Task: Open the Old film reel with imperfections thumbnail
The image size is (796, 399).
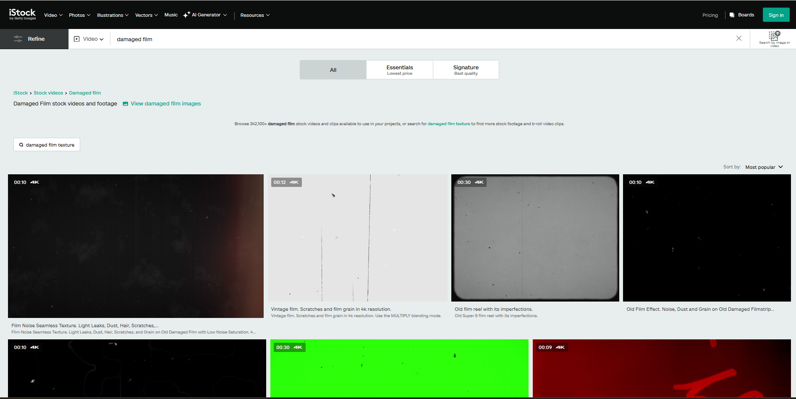Action: click(x=535, y=238)
